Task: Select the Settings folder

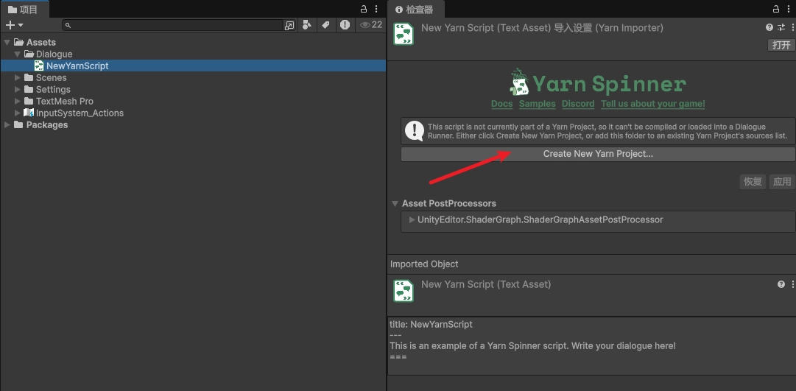Action: point(53,89)
